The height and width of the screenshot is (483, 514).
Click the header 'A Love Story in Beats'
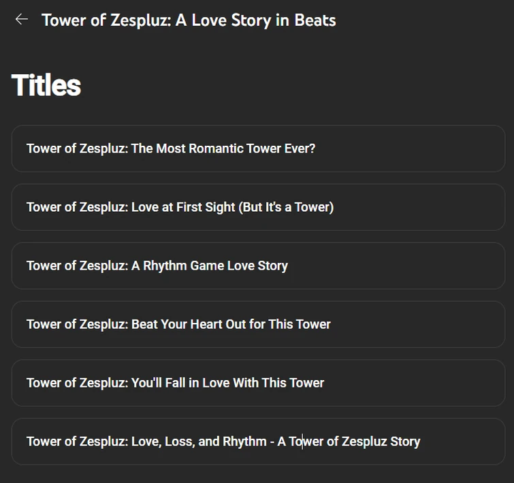click(x=255, y=20)
